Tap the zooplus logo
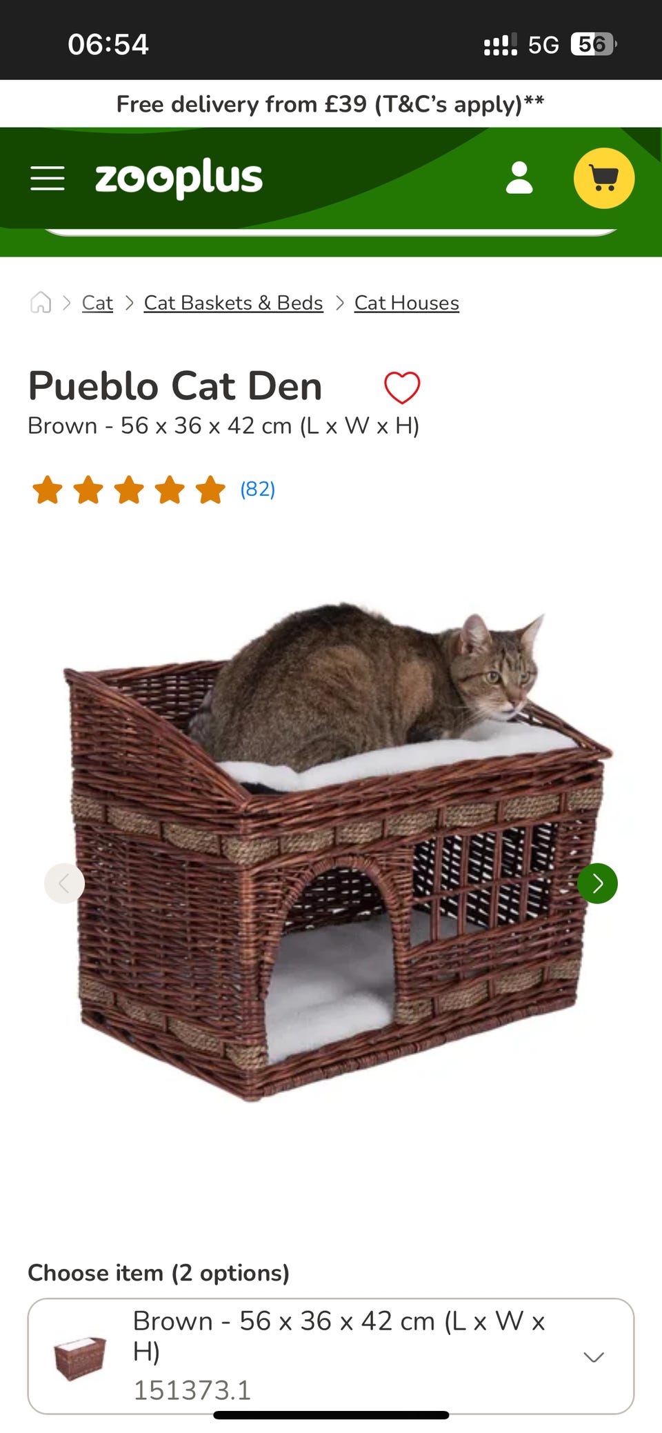This screenshot has width=662, height=1433. [x=179, y=178]
